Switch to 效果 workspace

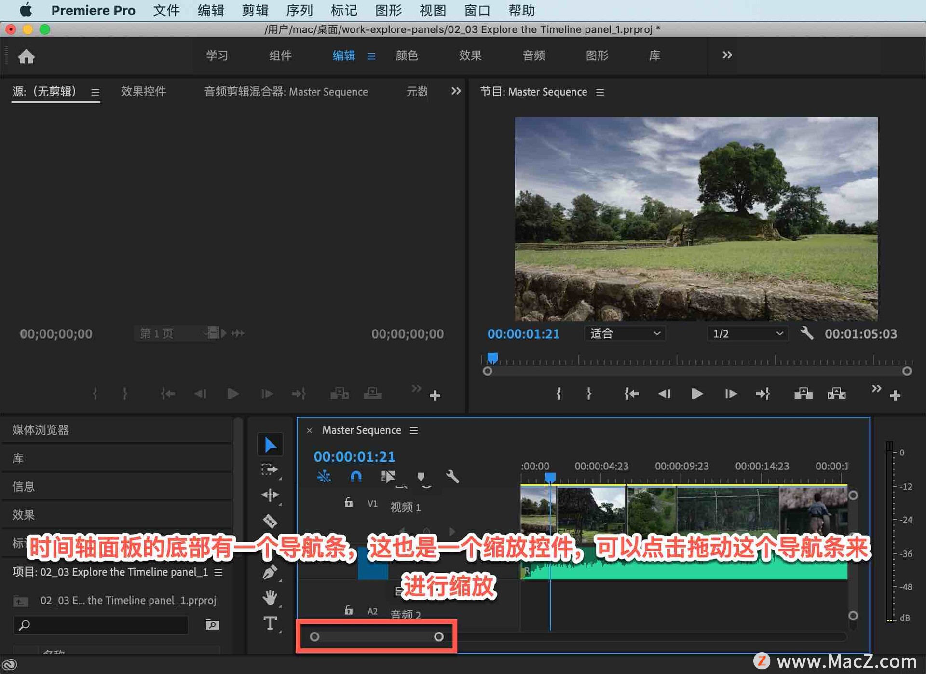470,55
